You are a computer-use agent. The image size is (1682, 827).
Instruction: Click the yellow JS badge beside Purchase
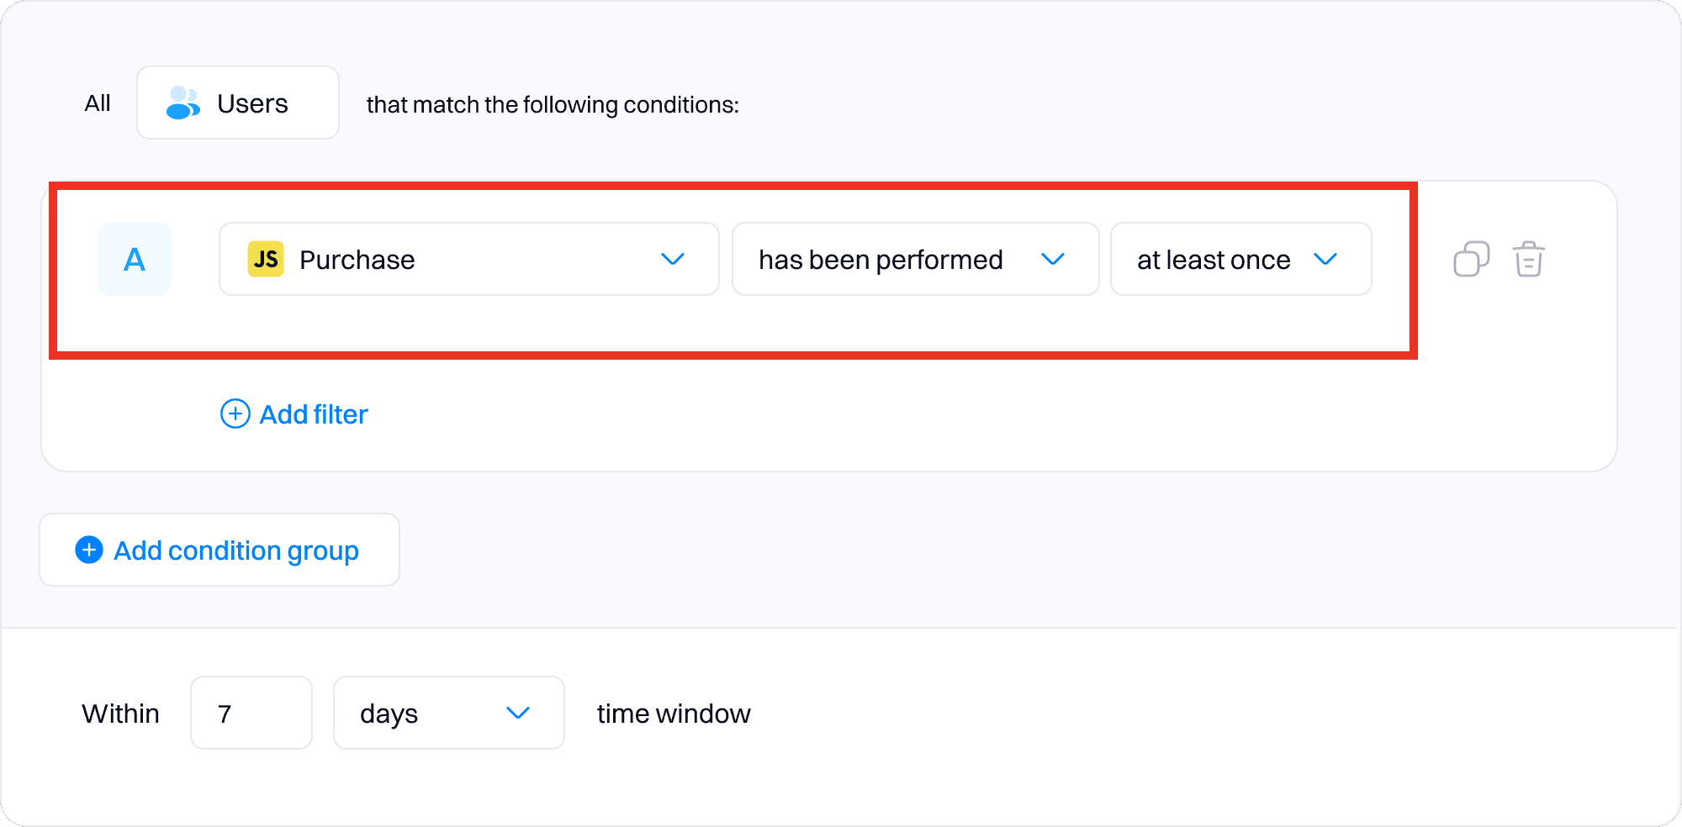pos(266,259)
